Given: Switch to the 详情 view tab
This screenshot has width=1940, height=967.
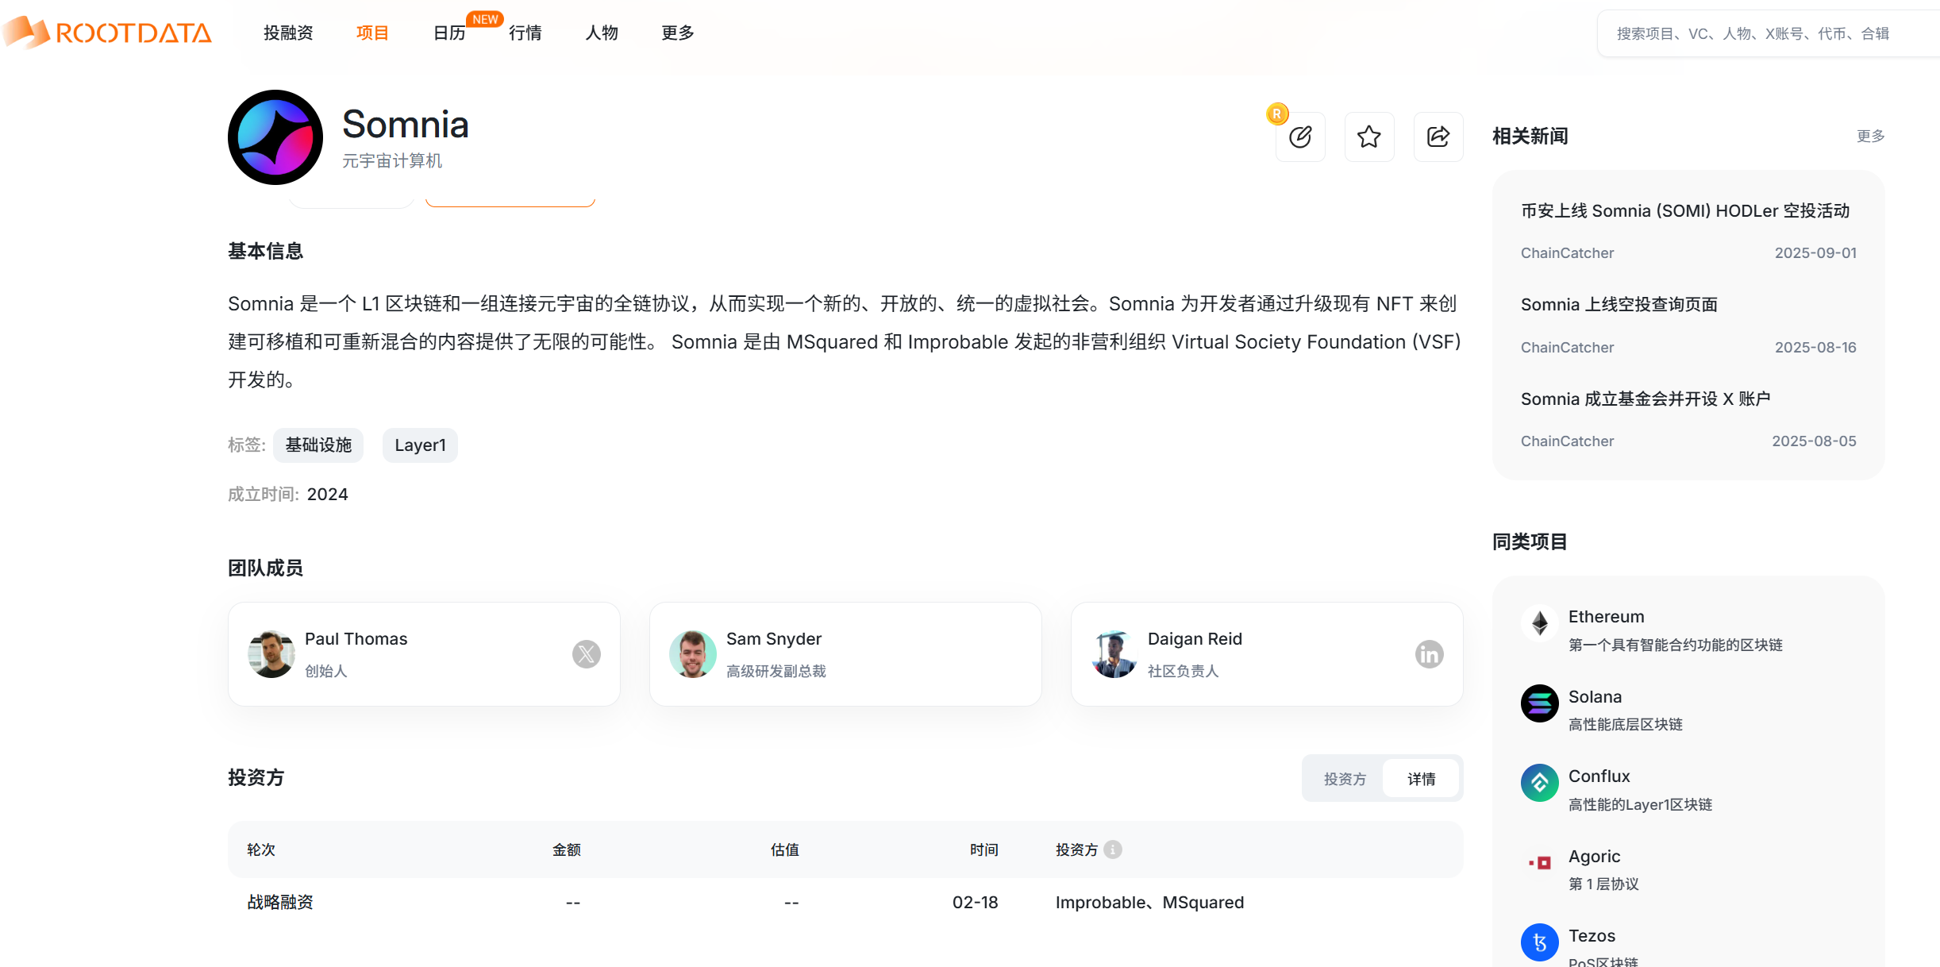Looking at the screenshot, I should [1421, 779].
